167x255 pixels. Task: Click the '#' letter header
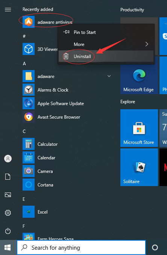[24, 36]
